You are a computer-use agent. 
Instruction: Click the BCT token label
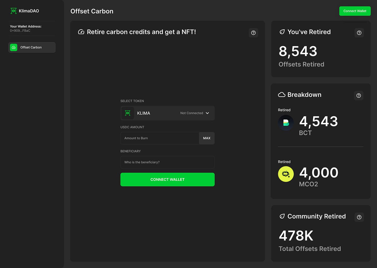305,133
